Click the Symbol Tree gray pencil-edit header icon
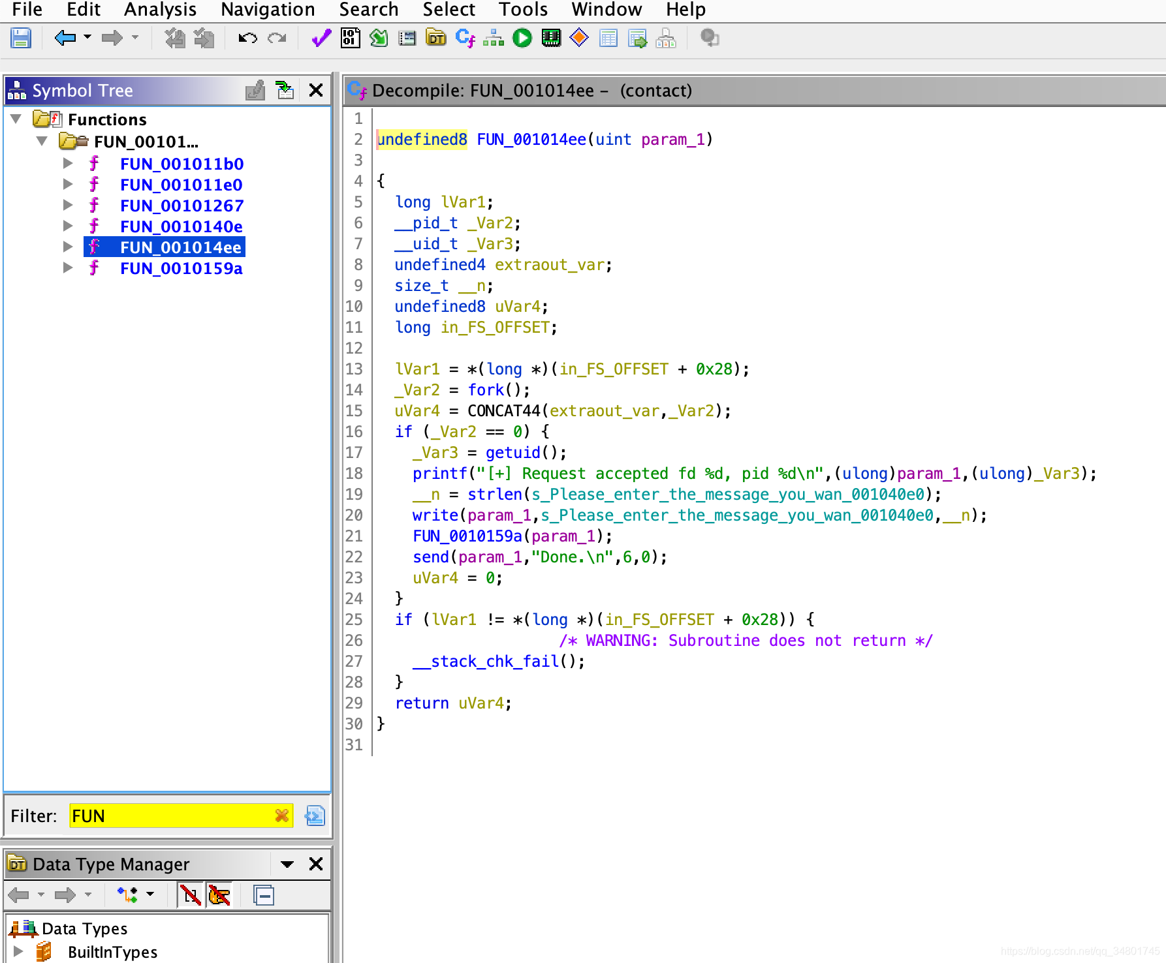This screenshot has width=1166, height=963. pyautogui.click(x=255, y=90)
